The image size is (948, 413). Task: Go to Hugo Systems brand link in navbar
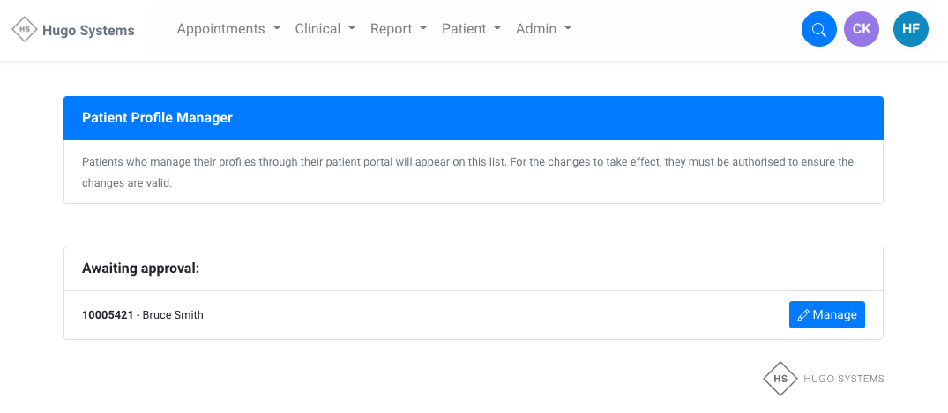coord(88,31)
